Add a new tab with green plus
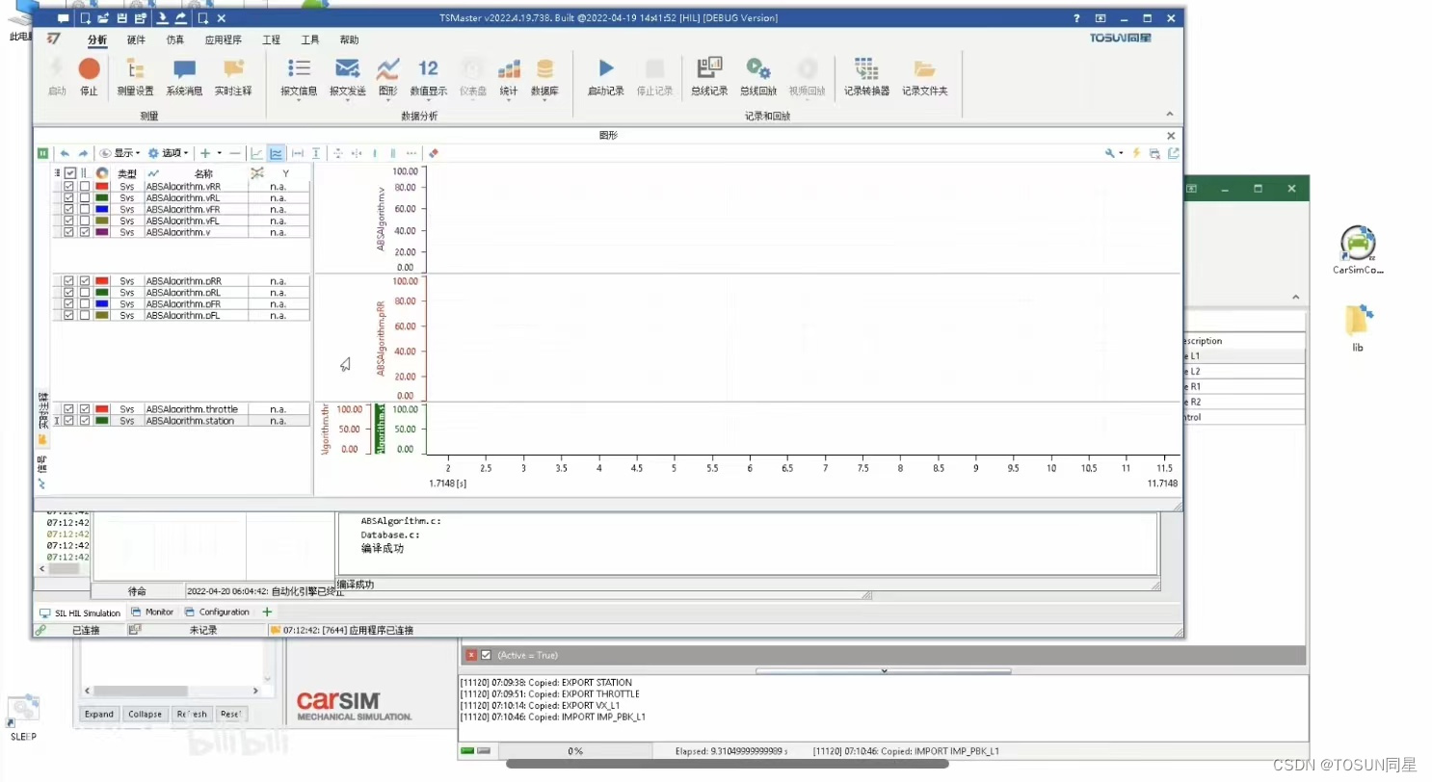 click(267, 613)
